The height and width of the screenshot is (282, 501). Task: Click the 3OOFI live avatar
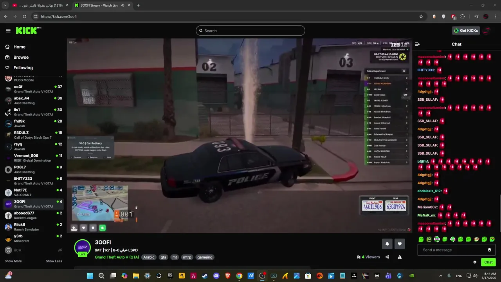tap(83, 248)
